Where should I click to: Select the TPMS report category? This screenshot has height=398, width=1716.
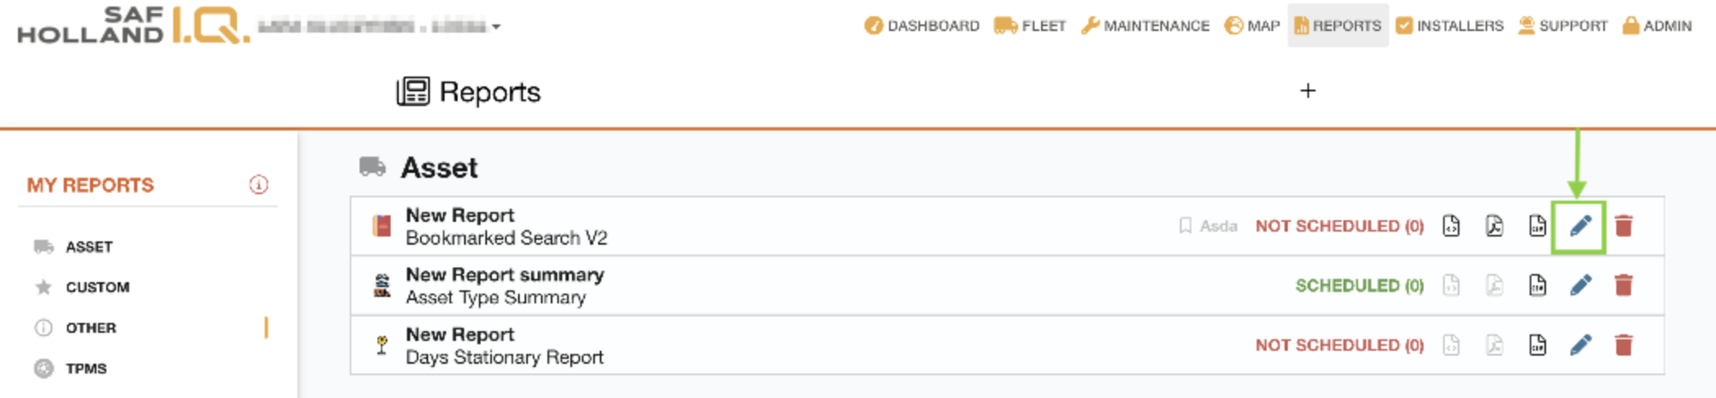point(86,369)
